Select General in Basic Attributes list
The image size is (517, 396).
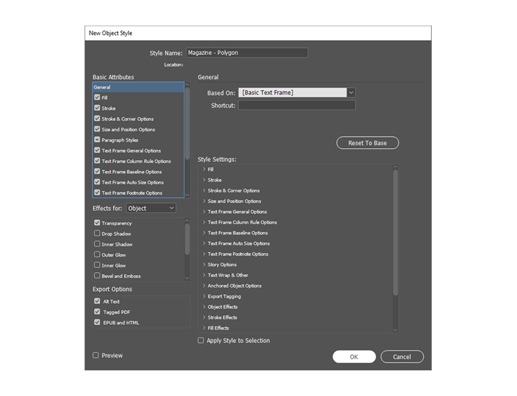pyautogui.click(x=138, y=87)
